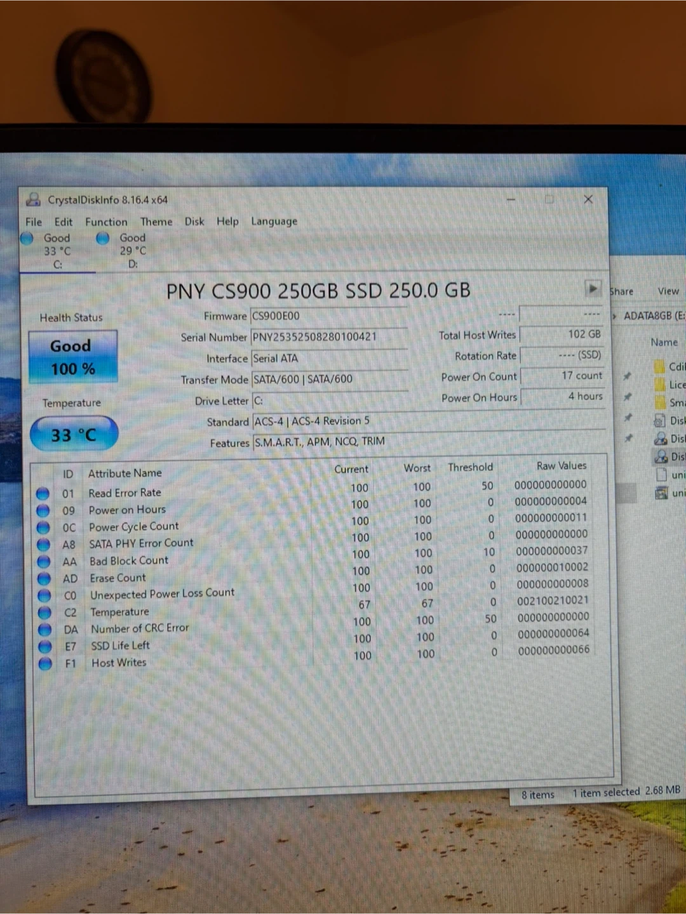The image size is (686, 914).
Task: Open the Disk menu
Action: click(194, 222)
